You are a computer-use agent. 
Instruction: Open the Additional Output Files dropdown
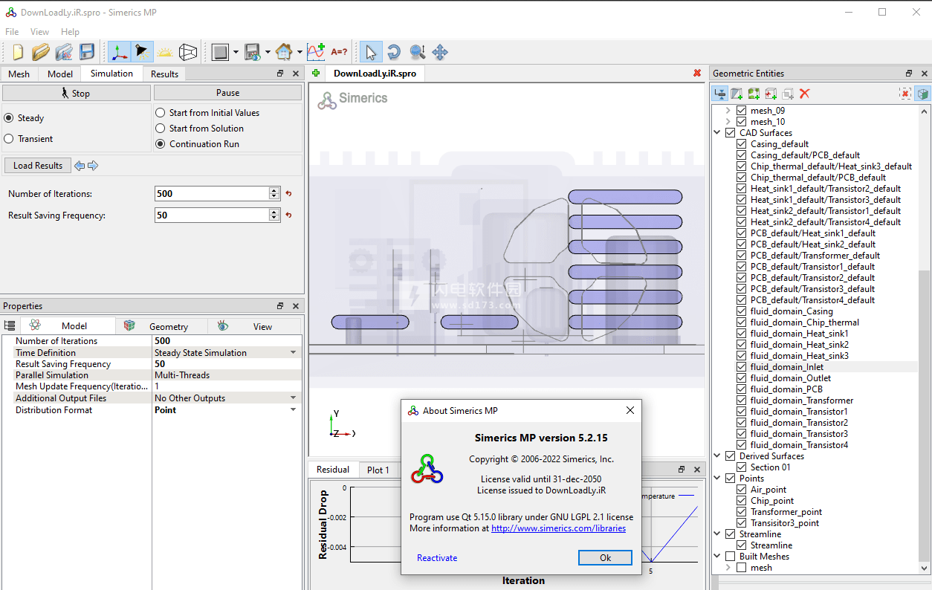294,398
